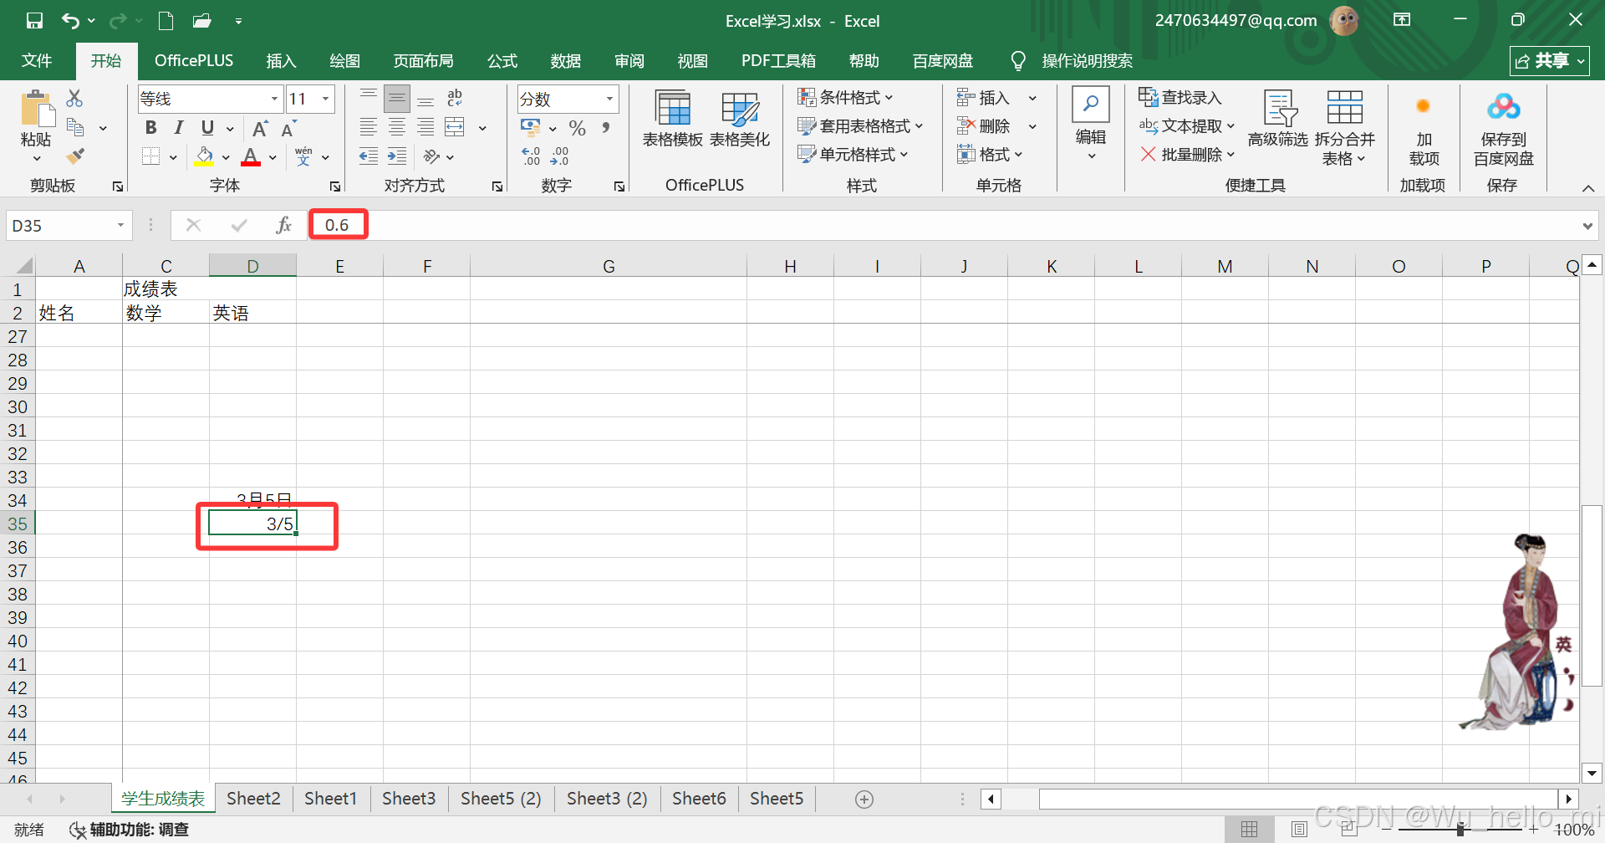Image resolution: width=1605 pixels, height=843 pixels.
Task: Open 套用表格格式 dropdown
Action: pos(860,125)
